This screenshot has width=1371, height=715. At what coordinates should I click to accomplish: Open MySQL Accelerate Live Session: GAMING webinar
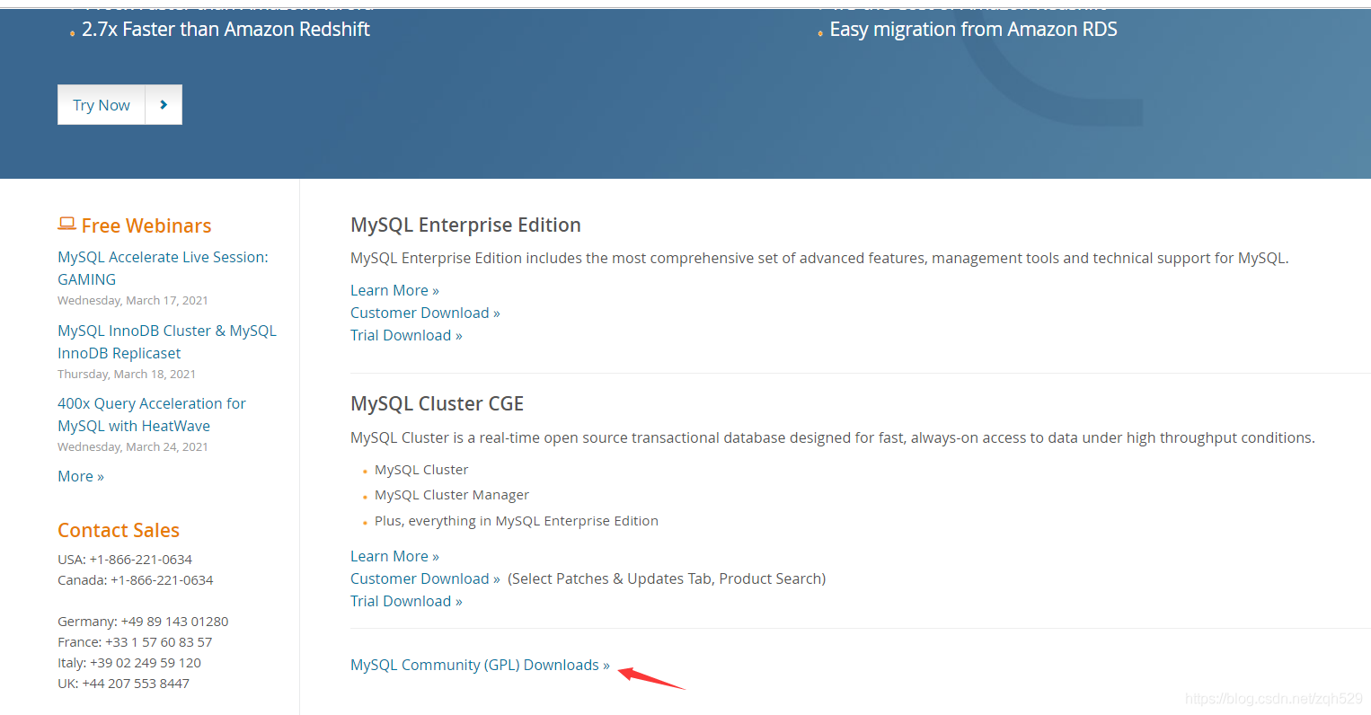[x=163, y=268]
